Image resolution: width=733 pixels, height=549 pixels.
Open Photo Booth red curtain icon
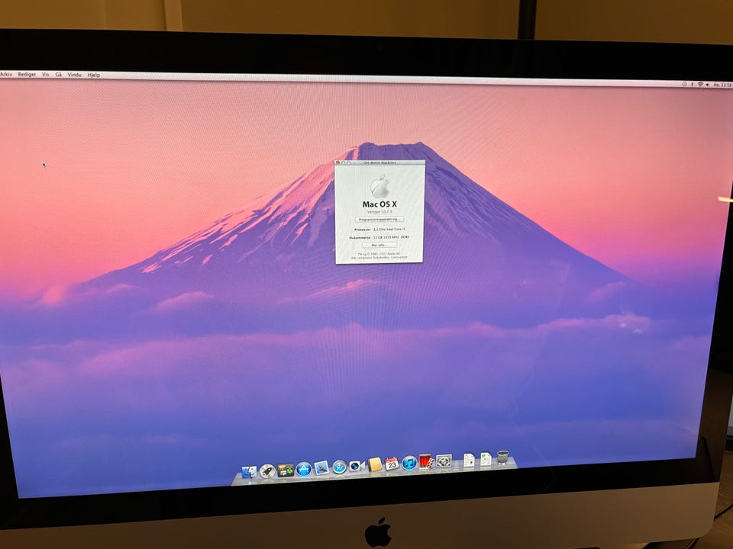coord(426,461)
